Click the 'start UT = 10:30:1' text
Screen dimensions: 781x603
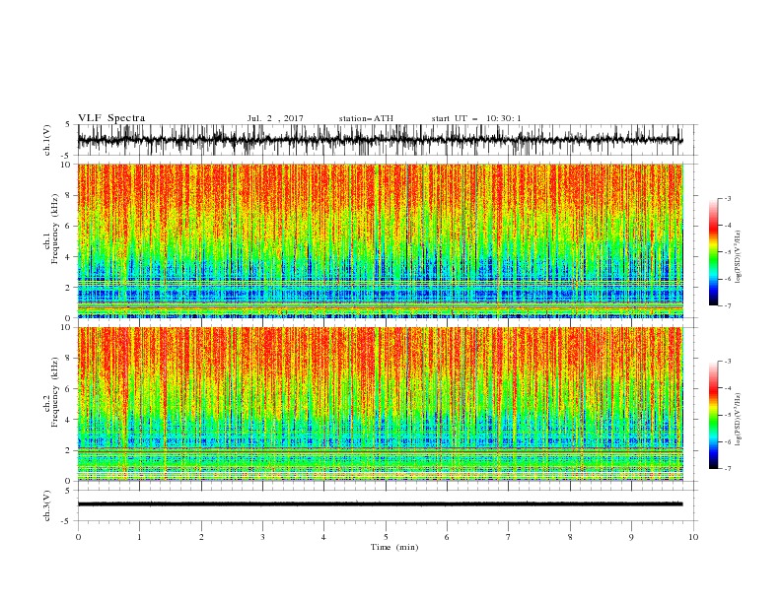tap(476, 118)
